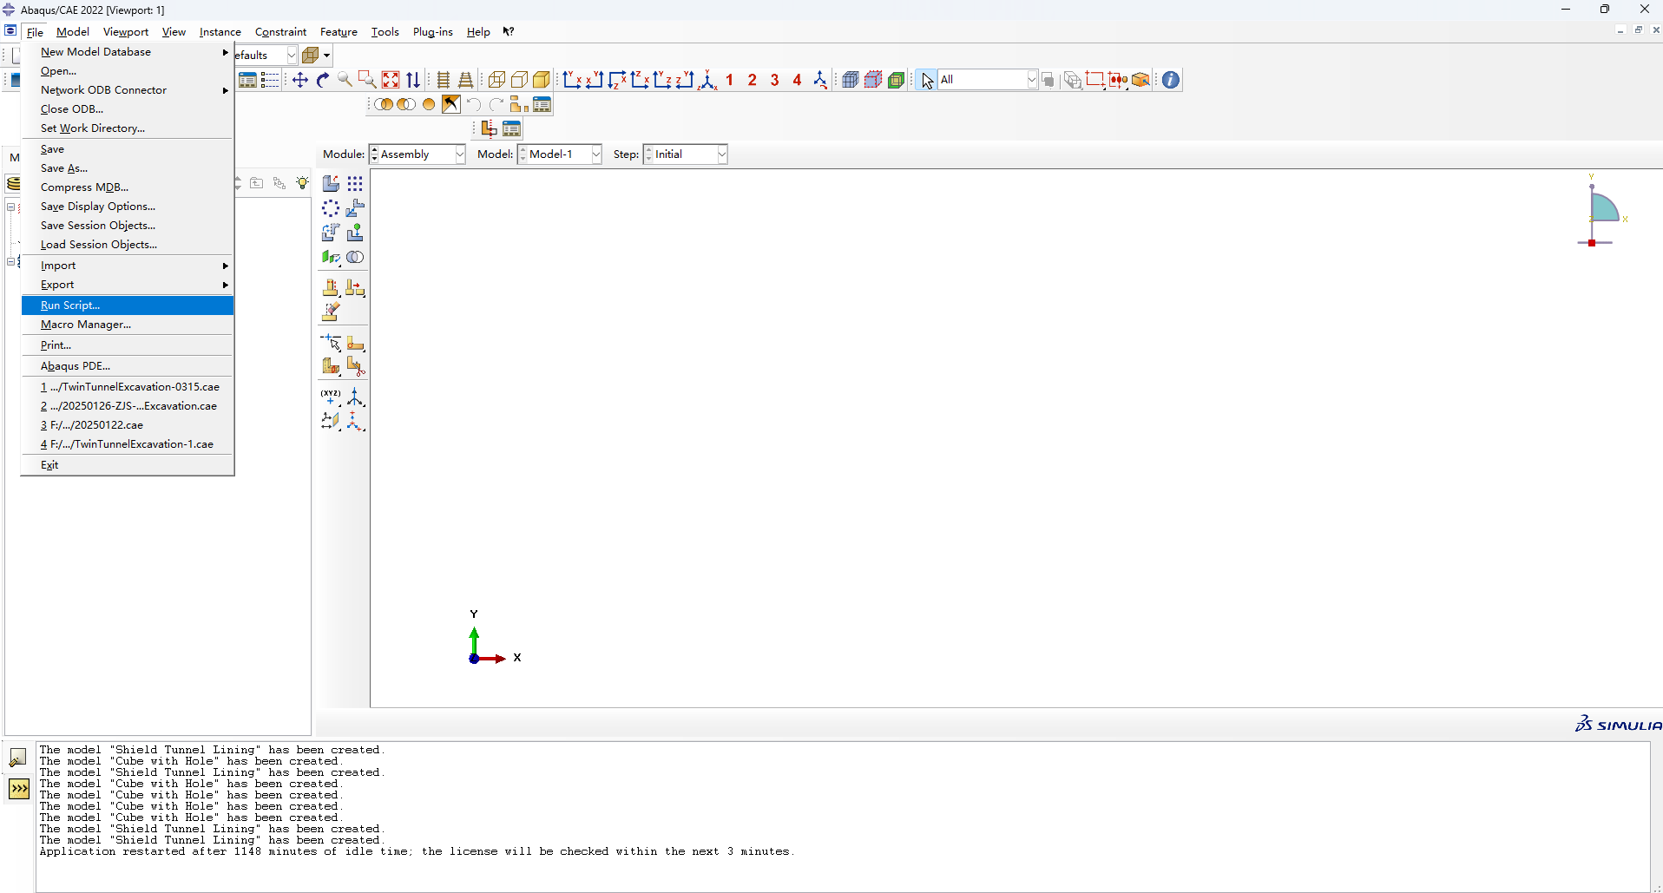Turn perspective off with the ladder icon
1663x893 pixels.
444,80
